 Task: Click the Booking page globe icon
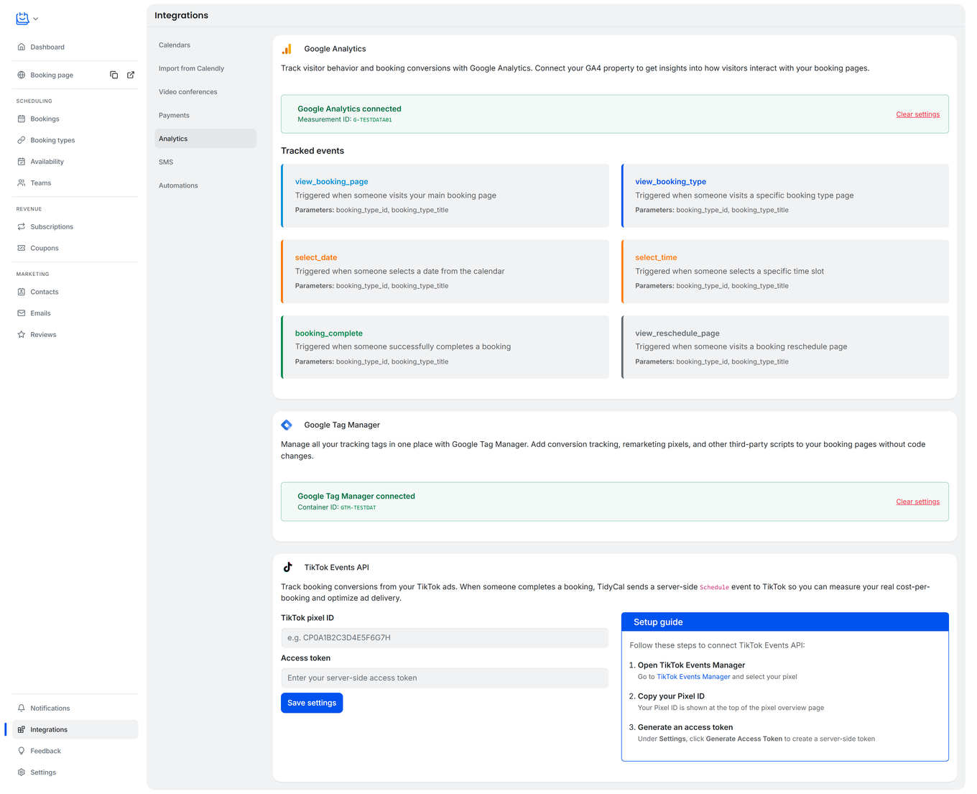click(22, 75)
